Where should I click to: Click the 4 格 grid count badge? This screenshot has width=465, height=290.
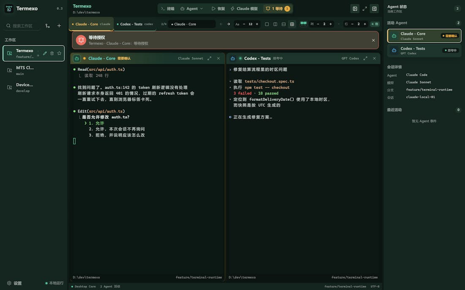(x=375, y=24)
